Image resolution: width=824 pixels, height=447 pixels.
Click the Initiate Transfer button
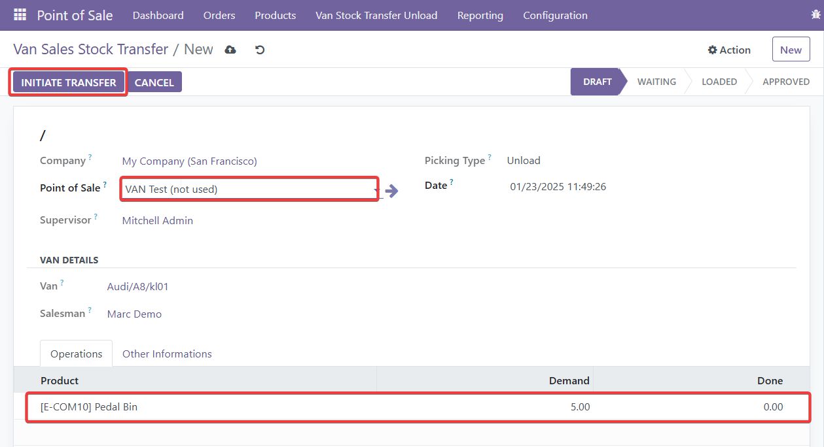(x=69, y=82)
